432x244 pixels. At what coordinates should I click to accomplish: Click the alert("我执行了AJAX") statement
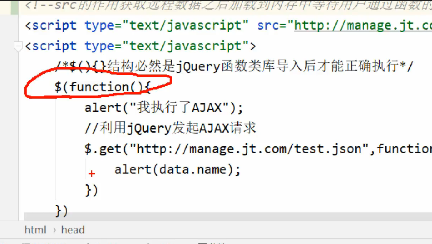tap(164, 108)
